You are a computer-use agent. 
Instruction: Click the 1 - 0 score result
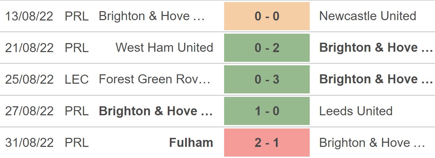click(x=267, y=111)
